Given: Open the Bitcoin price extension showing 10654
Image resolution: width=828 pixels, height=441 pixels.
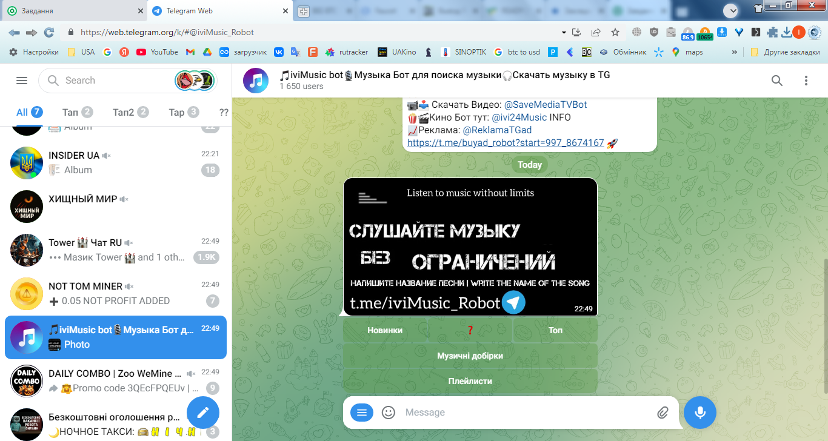Looking at the screenshot, I should coord(705,33).
